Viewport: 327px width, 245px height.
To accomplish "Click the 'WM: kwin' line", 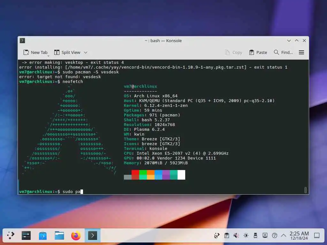I will 134,134.
